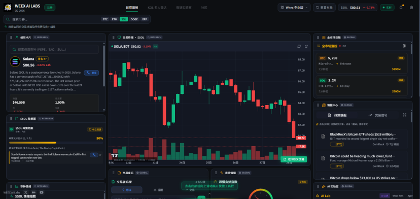Select the ETH quick coin chip
Screen dimensions: 420x199
coord(114,19)
